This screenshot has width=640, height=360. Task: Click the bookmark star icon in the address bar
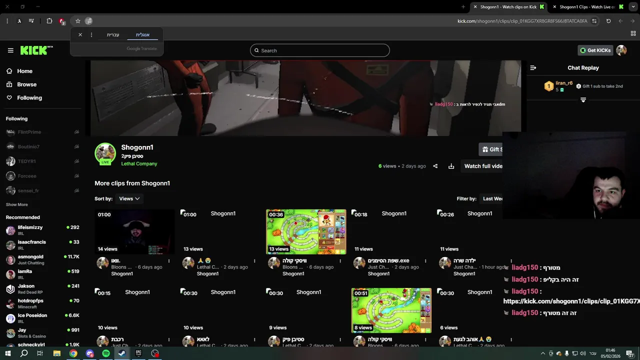[77, 21]
